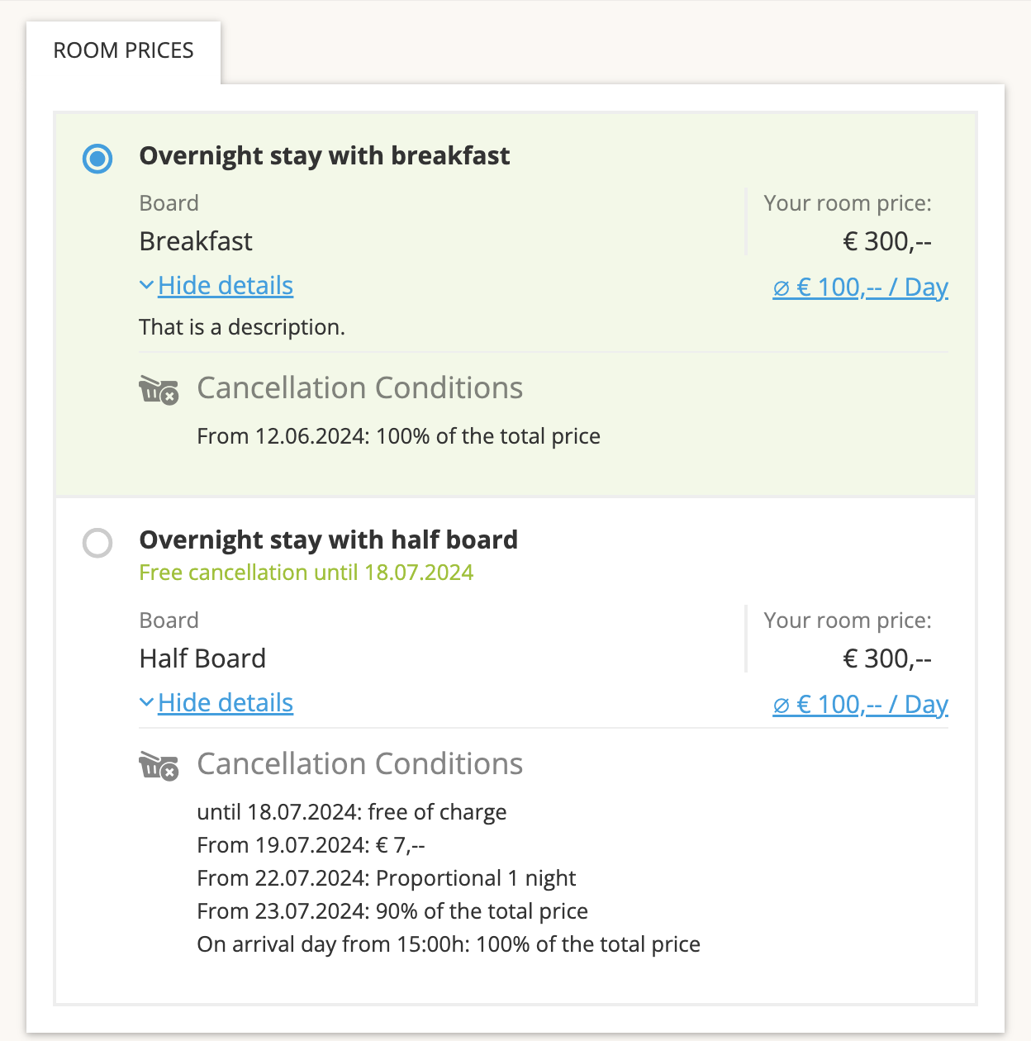Viewport: 1031px width, 1041px height.
Task: Click Cancellation Conditions heading in breakfast offer
Action: 360,388
